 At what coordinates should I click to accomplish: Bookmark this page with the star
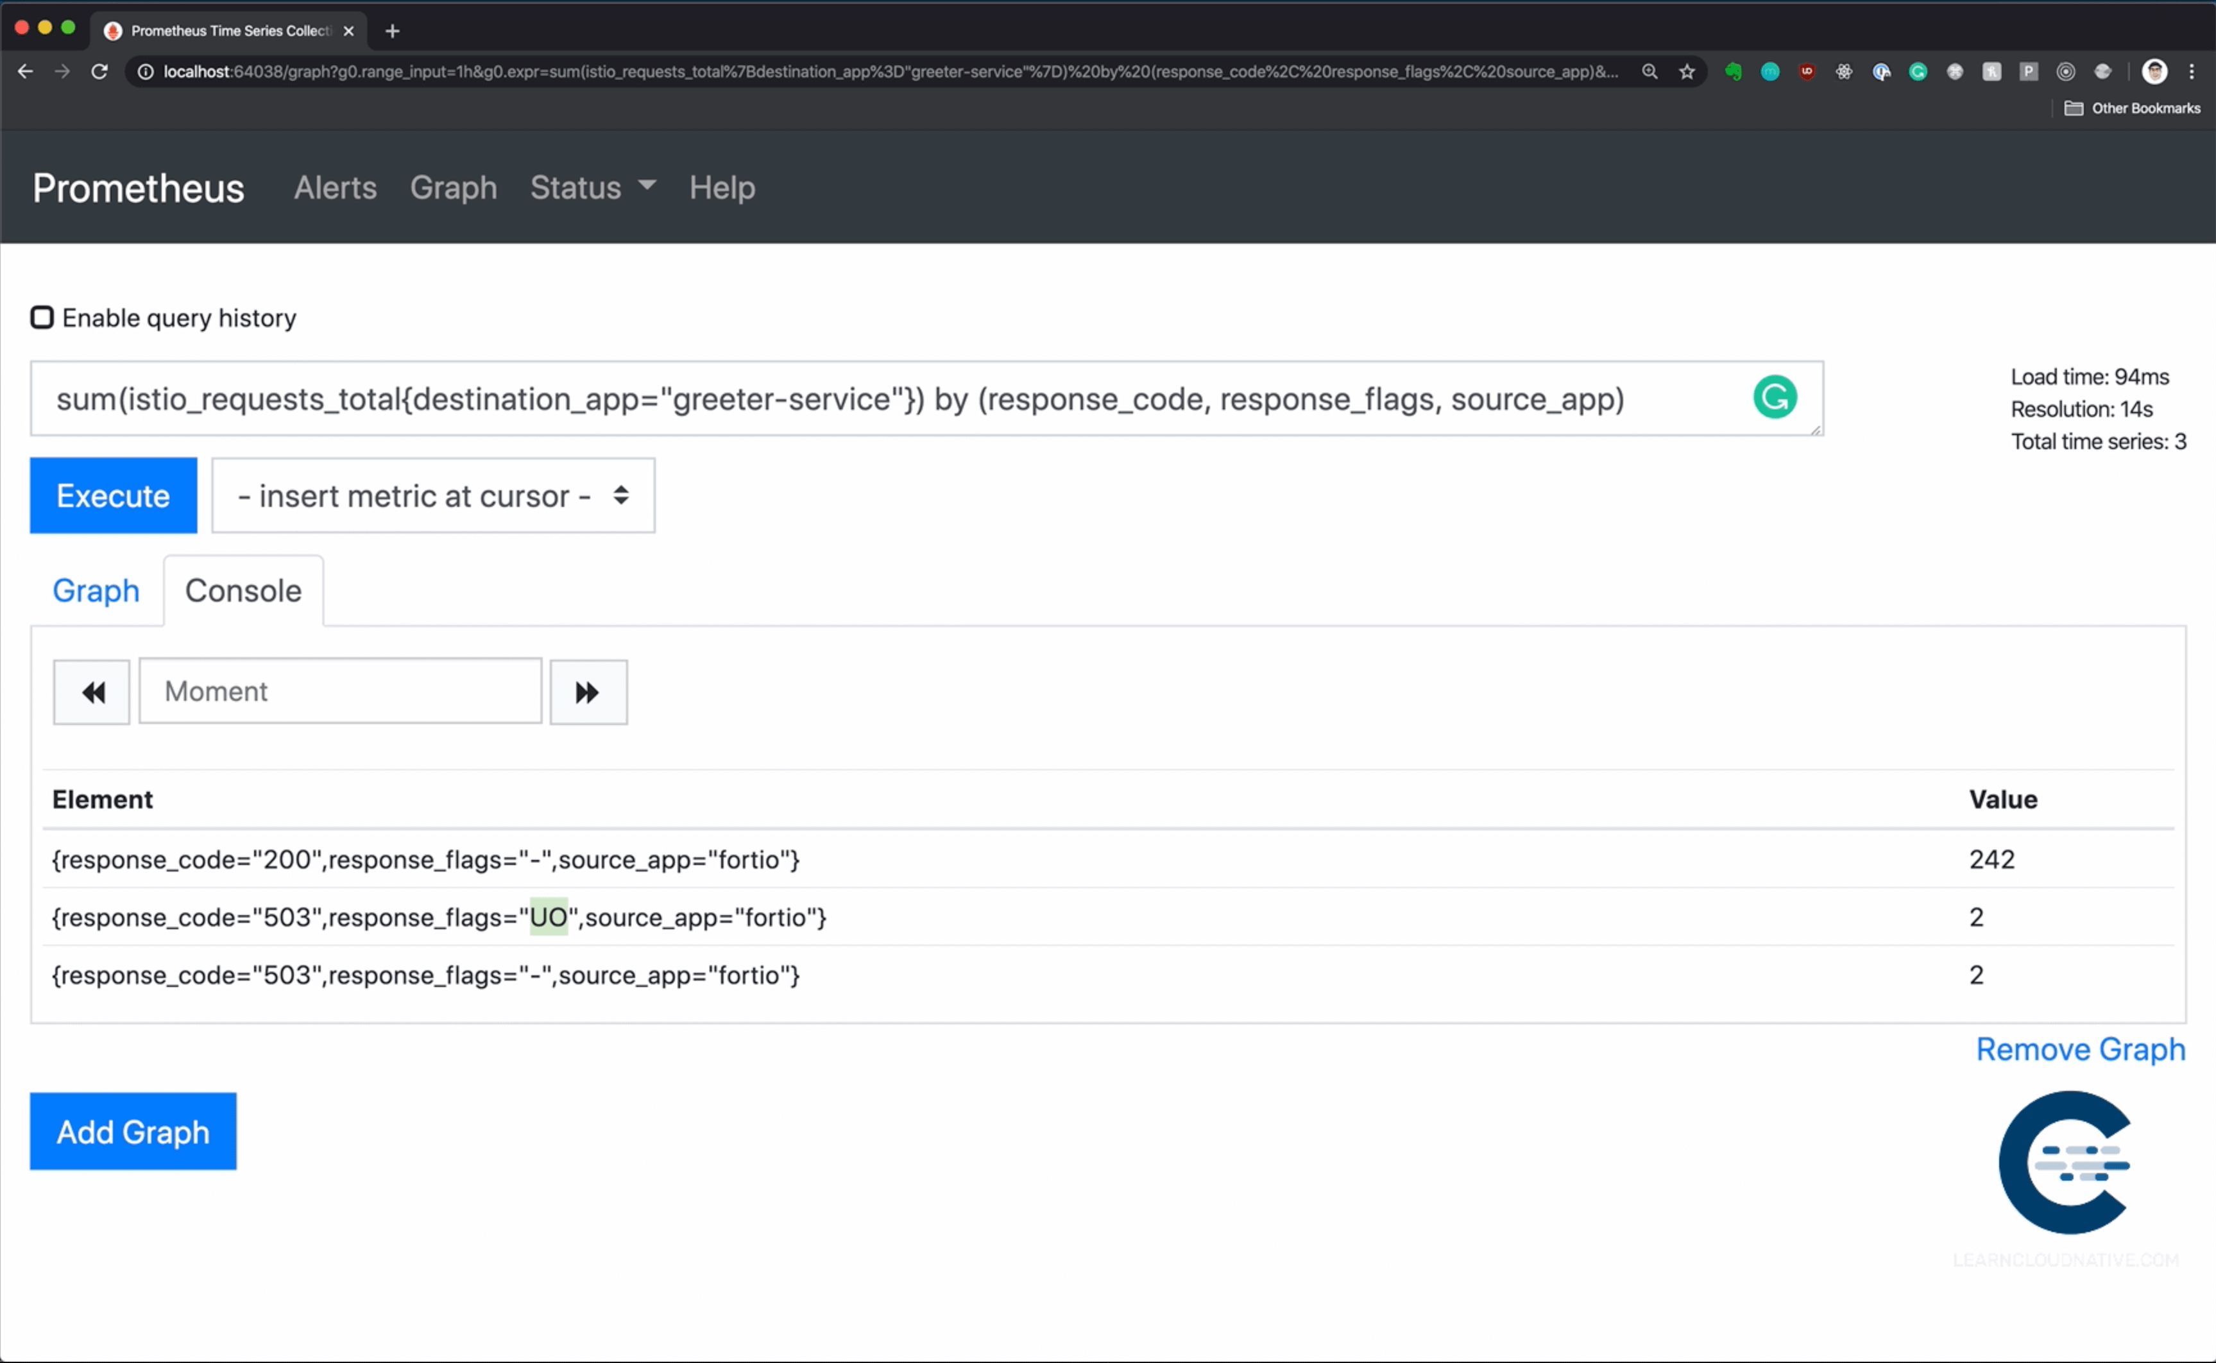click(x=1687, y=71)
